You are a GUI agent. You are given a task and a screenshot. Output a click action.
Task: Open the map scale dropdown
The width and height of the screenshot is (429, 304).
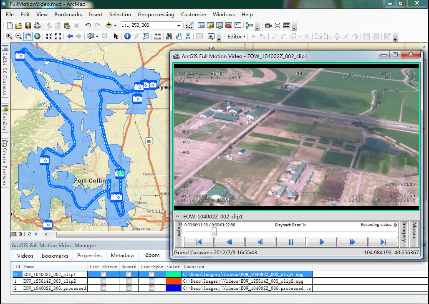tap(179, 25)
